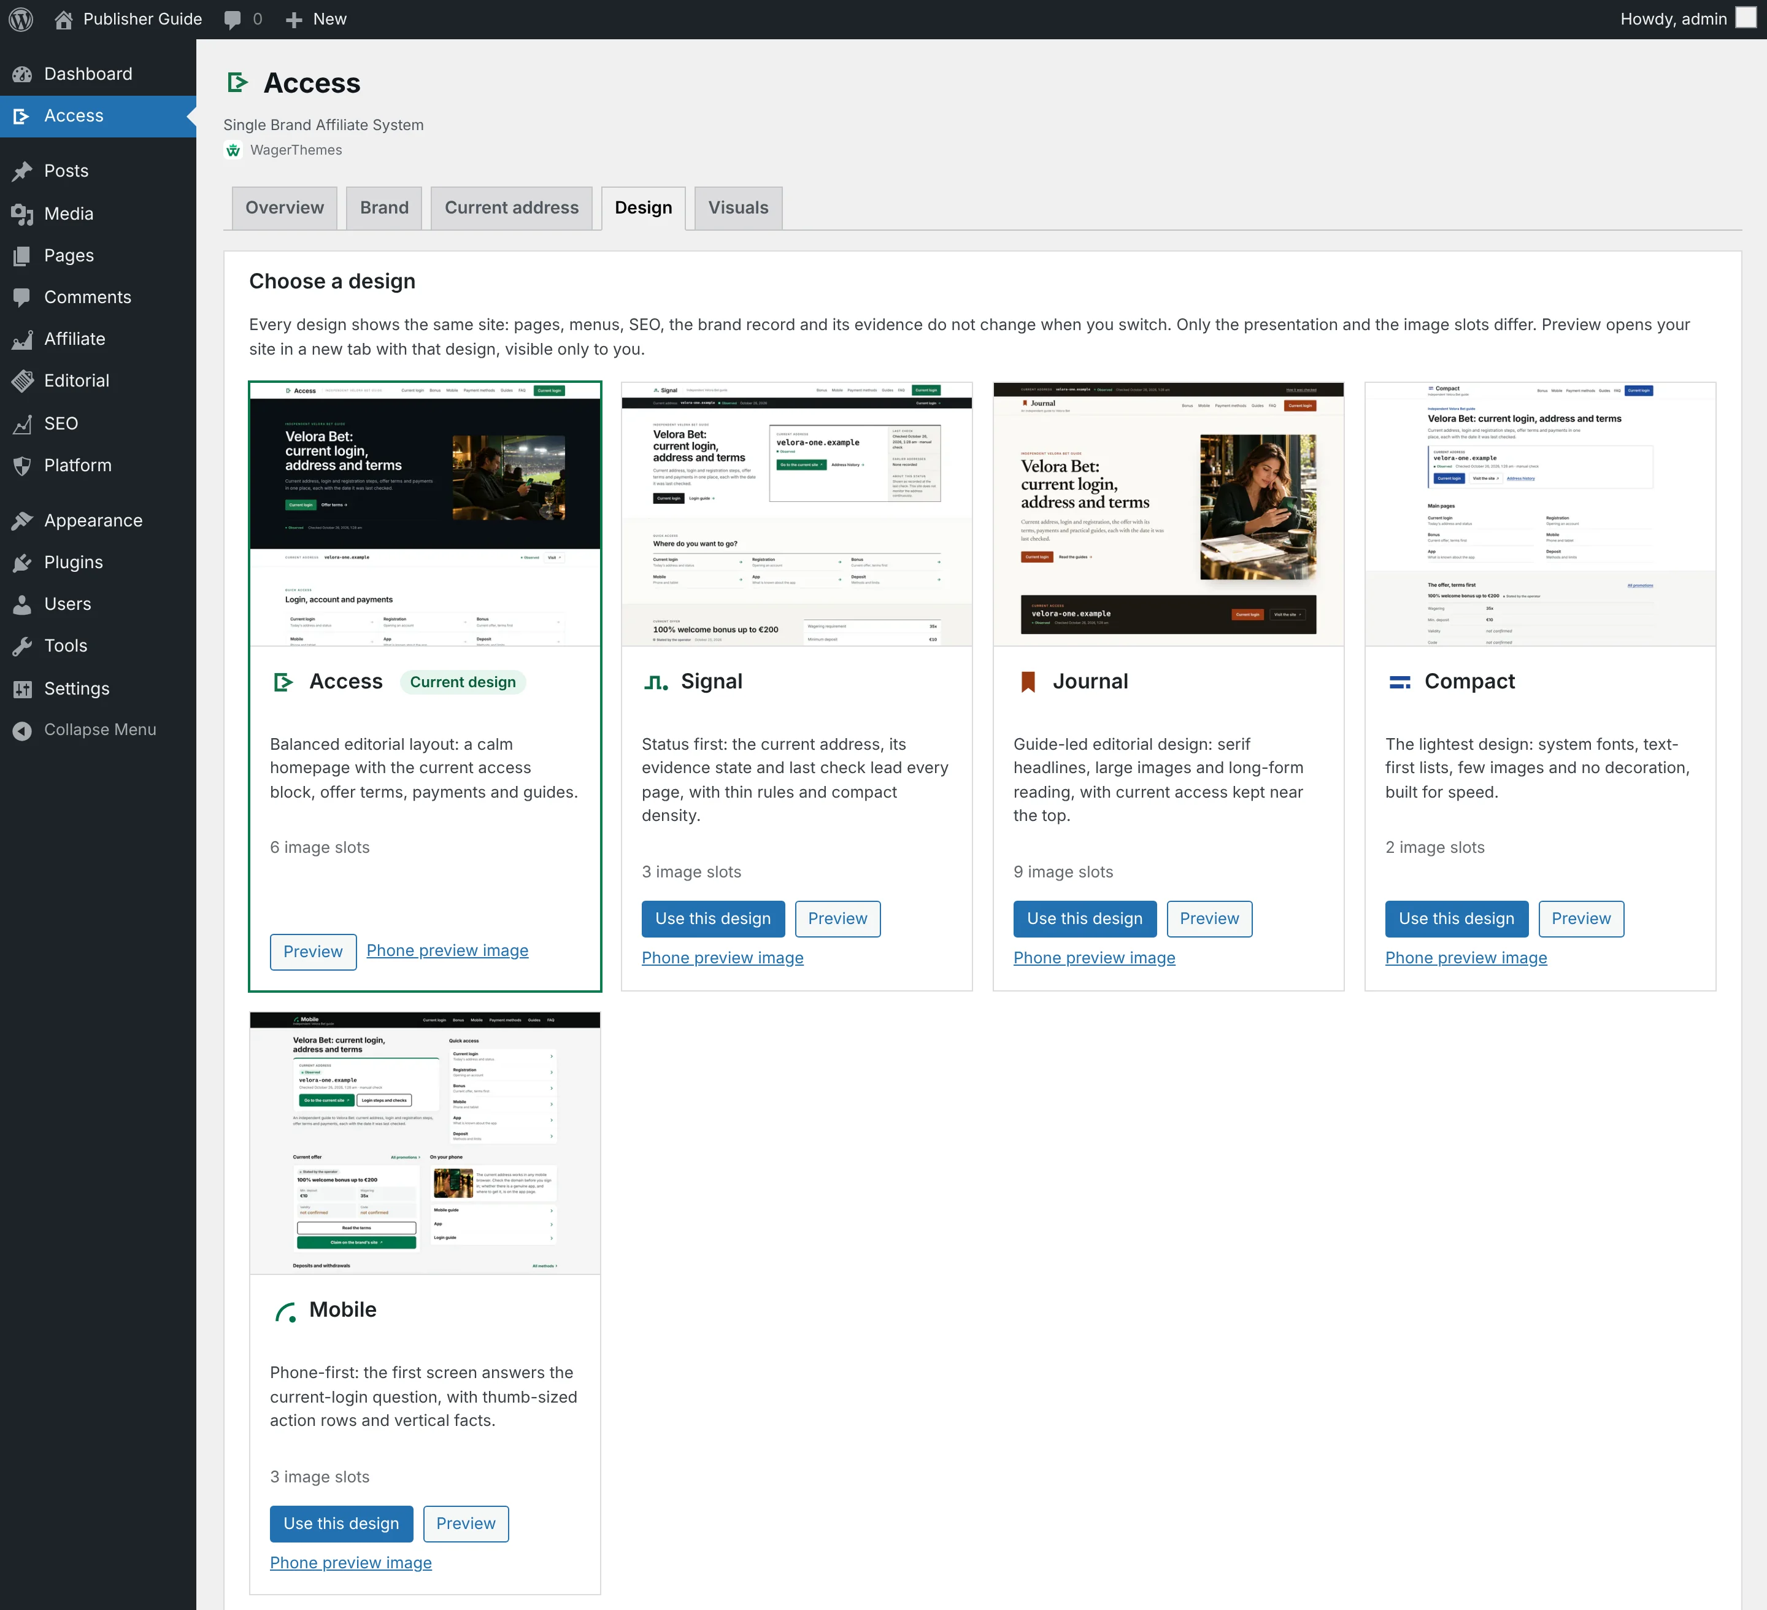The width and height of the screenshot is (1767, 1610).
Task: Open Dashboard from the sidebar
Action: click(x=98, y=74)
